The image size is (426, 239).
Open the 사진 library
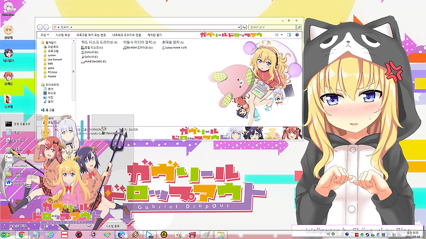(49, 97)
